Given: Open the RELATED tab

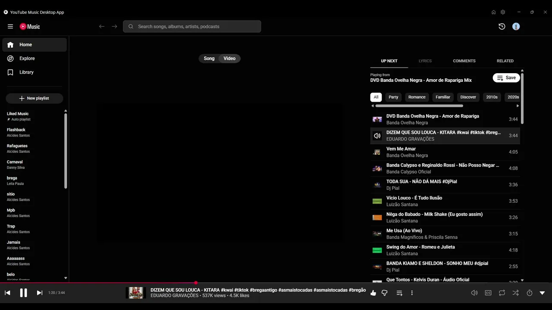Looking at the screenshot, I should pos(505,61).
